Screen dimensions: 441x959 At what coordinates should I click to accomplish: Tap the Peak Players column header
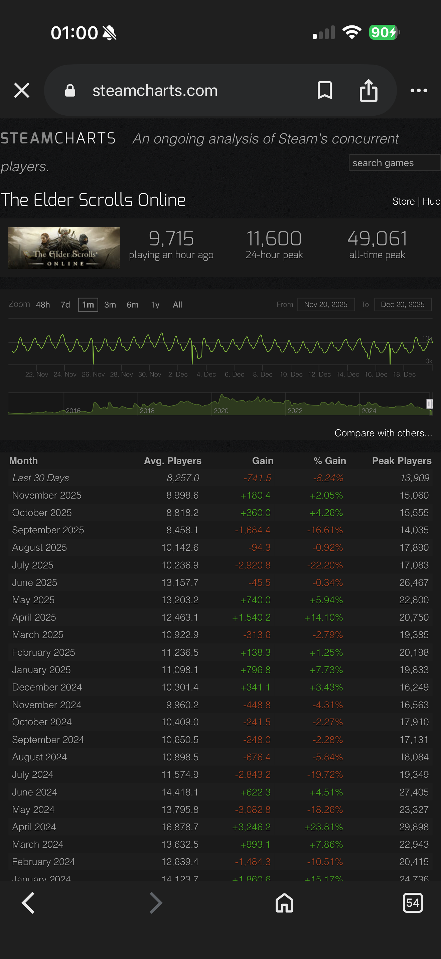[x=402, y=461]
